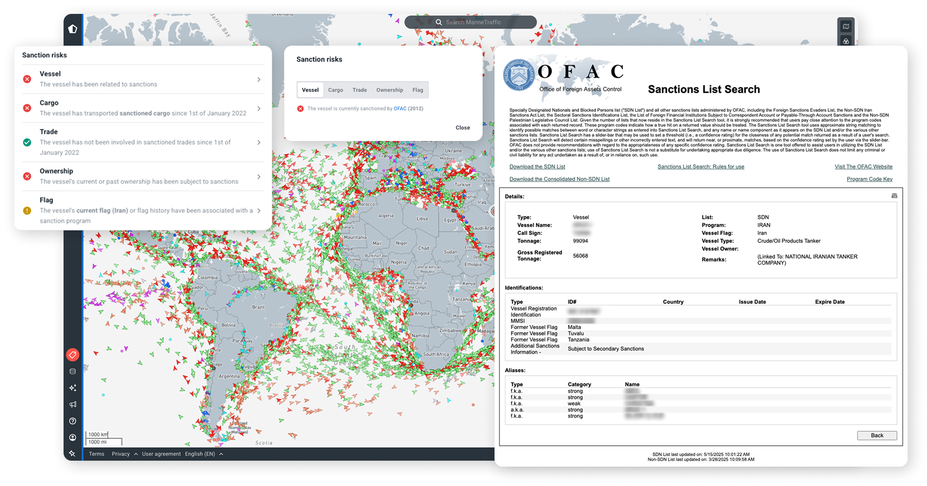Open the megaphone announcements icon
The image size is (927, 486).
coord(72,404)
